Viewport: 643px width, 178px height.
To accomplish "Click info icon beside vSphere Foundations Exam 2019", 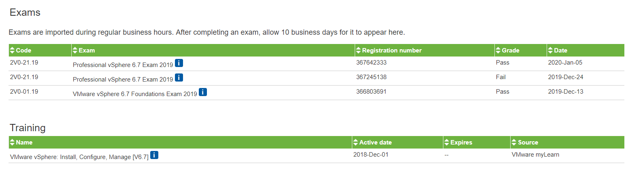I will [203, 92].
